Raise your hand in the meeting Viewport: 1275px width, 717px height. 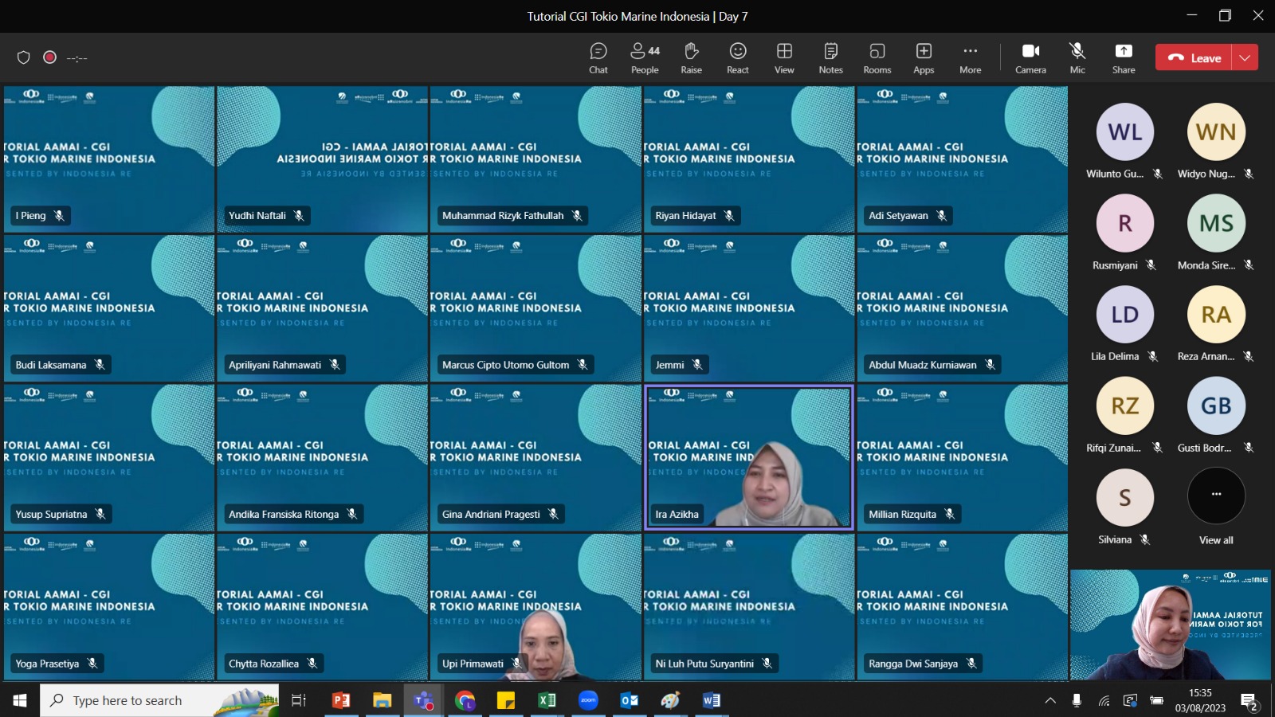pos(691,58)
